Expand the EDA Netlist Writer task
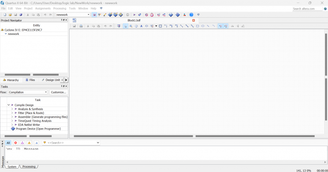 (x=12, y=125)
